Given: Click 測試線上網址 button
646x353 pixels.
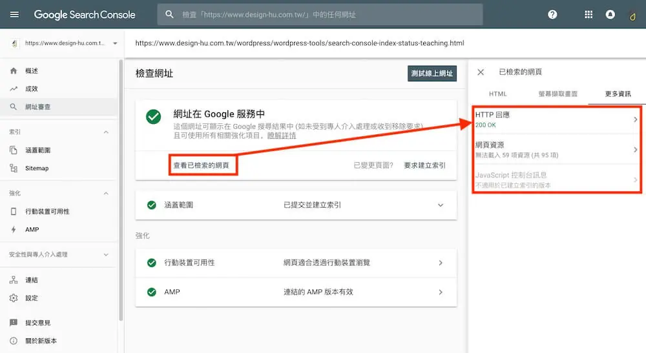Looking at the screenshot, I should tap(432, 73).
